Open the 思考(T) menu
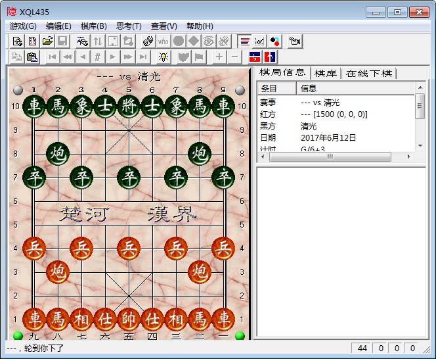 click(x=129, y=26)
